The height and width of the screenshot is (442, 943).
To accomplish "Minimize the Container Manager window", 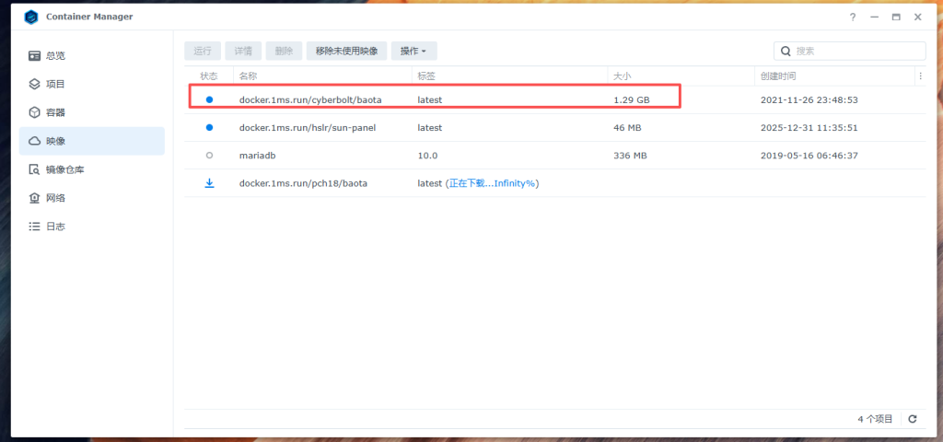I will tap(875, 17).
